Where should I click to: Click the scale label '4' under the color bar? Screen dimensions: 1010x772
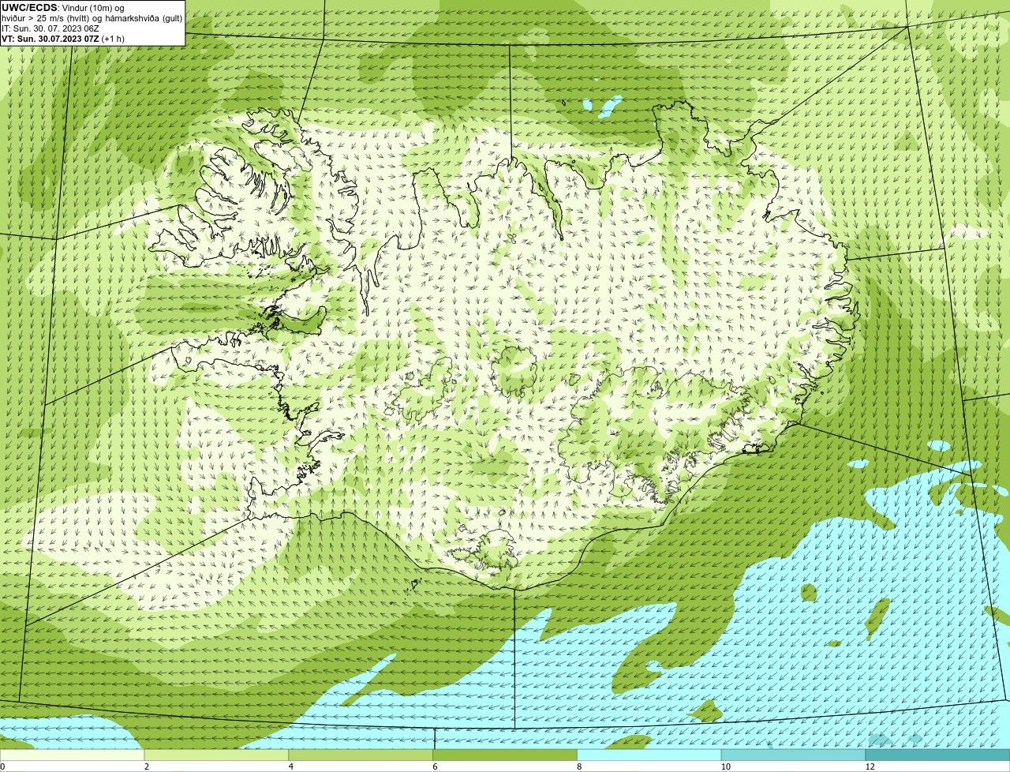pyautogui.click(x=291, y=766)
